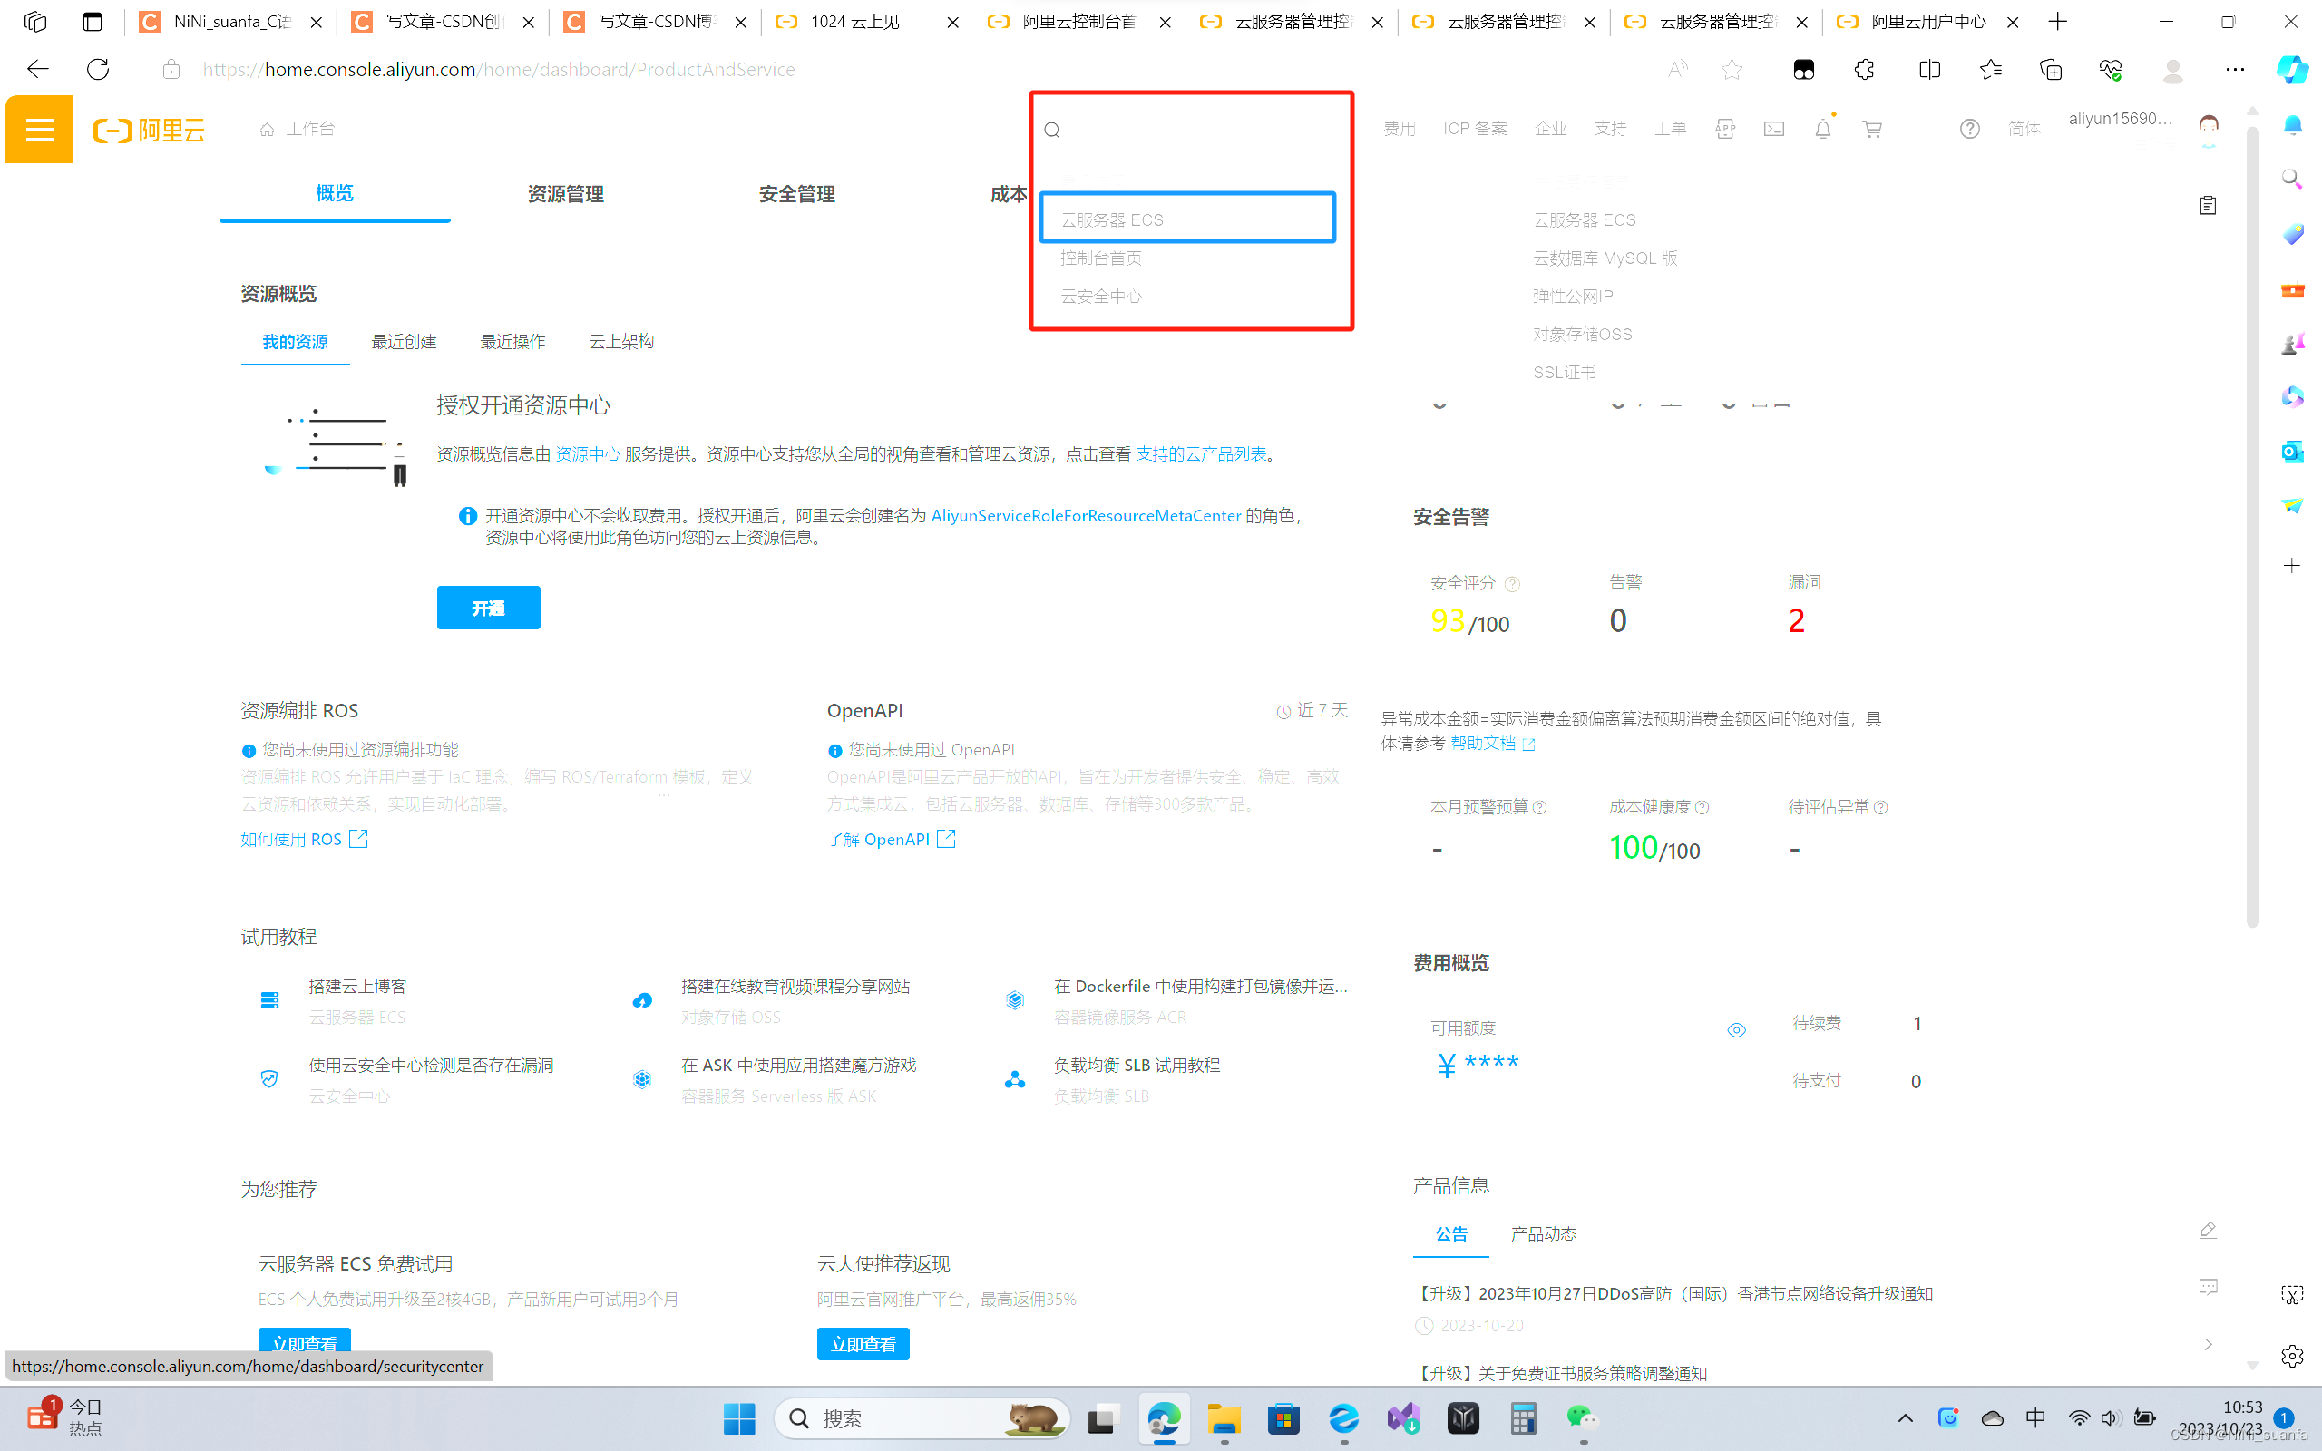This screenshot has width=2322, height=1451.
Task: Toggle available balance visibility eye icon
Action: click(1737, 1031)
